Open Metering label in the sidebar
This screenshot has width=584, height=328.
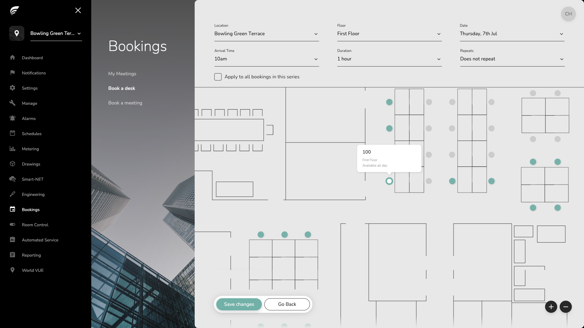[x=30, y=149]
